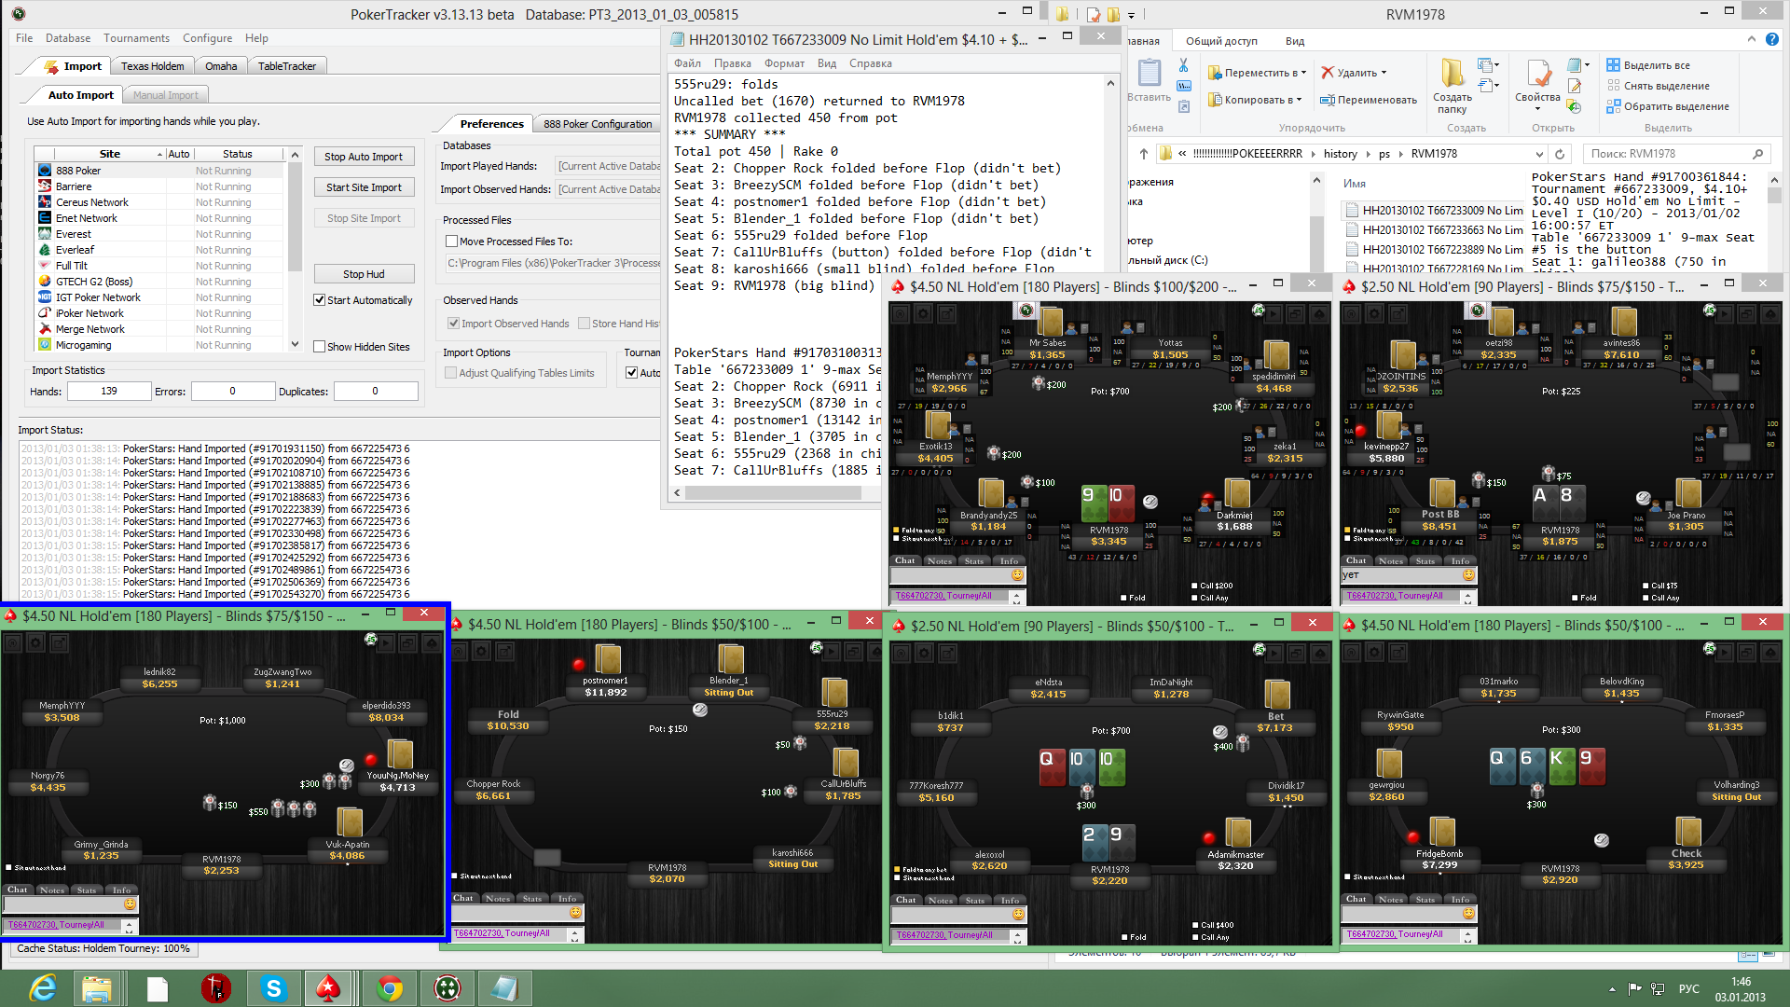Click smiley icon in $2.50 $75/$150 chat
This screenshot has height=1007, width=1790.
(x=1468, y=575)
